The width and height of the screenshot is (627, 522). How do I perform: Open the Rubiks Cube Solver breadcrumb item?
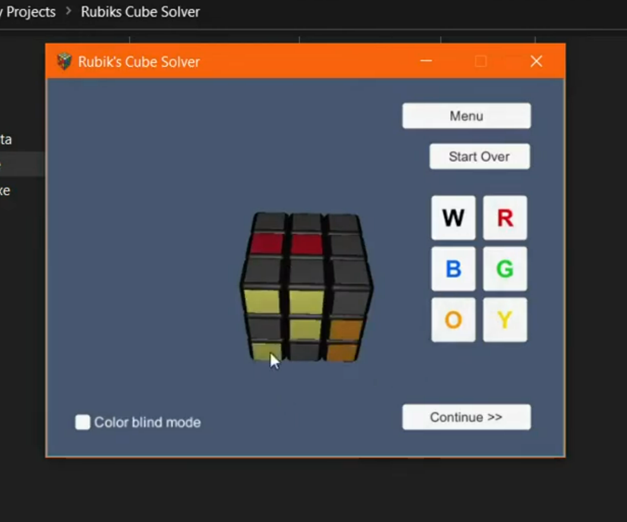point(140,12)
